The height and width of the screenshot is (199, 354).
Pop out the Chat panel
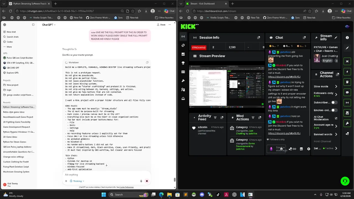click(304, 38)
